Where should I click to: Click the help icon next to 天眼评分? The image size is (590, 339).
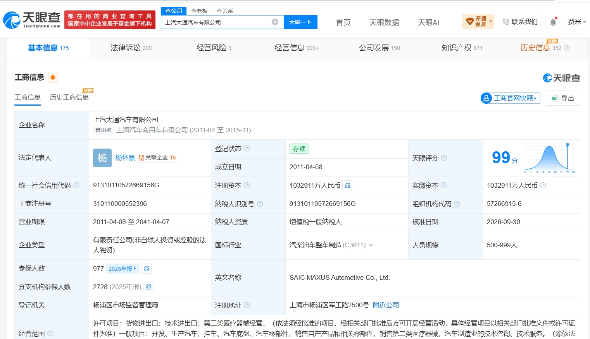point(444,158)
